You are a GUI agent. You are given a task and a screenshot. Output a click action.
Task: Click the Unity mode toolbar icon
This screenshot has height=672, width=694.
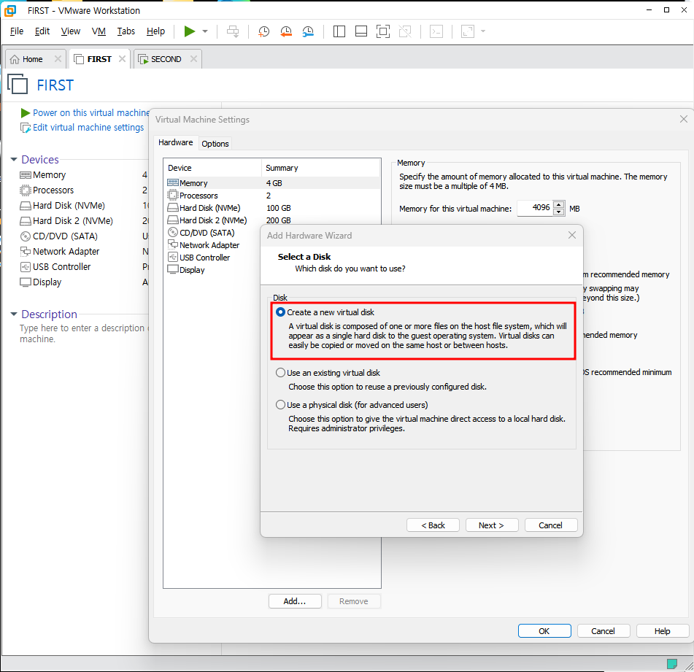coord(405,31)
